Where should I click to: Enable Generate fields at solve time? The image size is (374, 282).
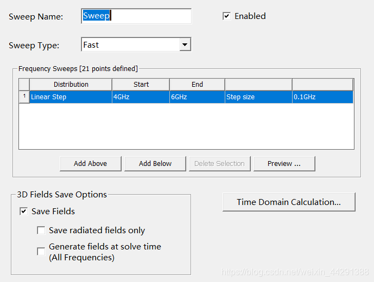point(41,252)
